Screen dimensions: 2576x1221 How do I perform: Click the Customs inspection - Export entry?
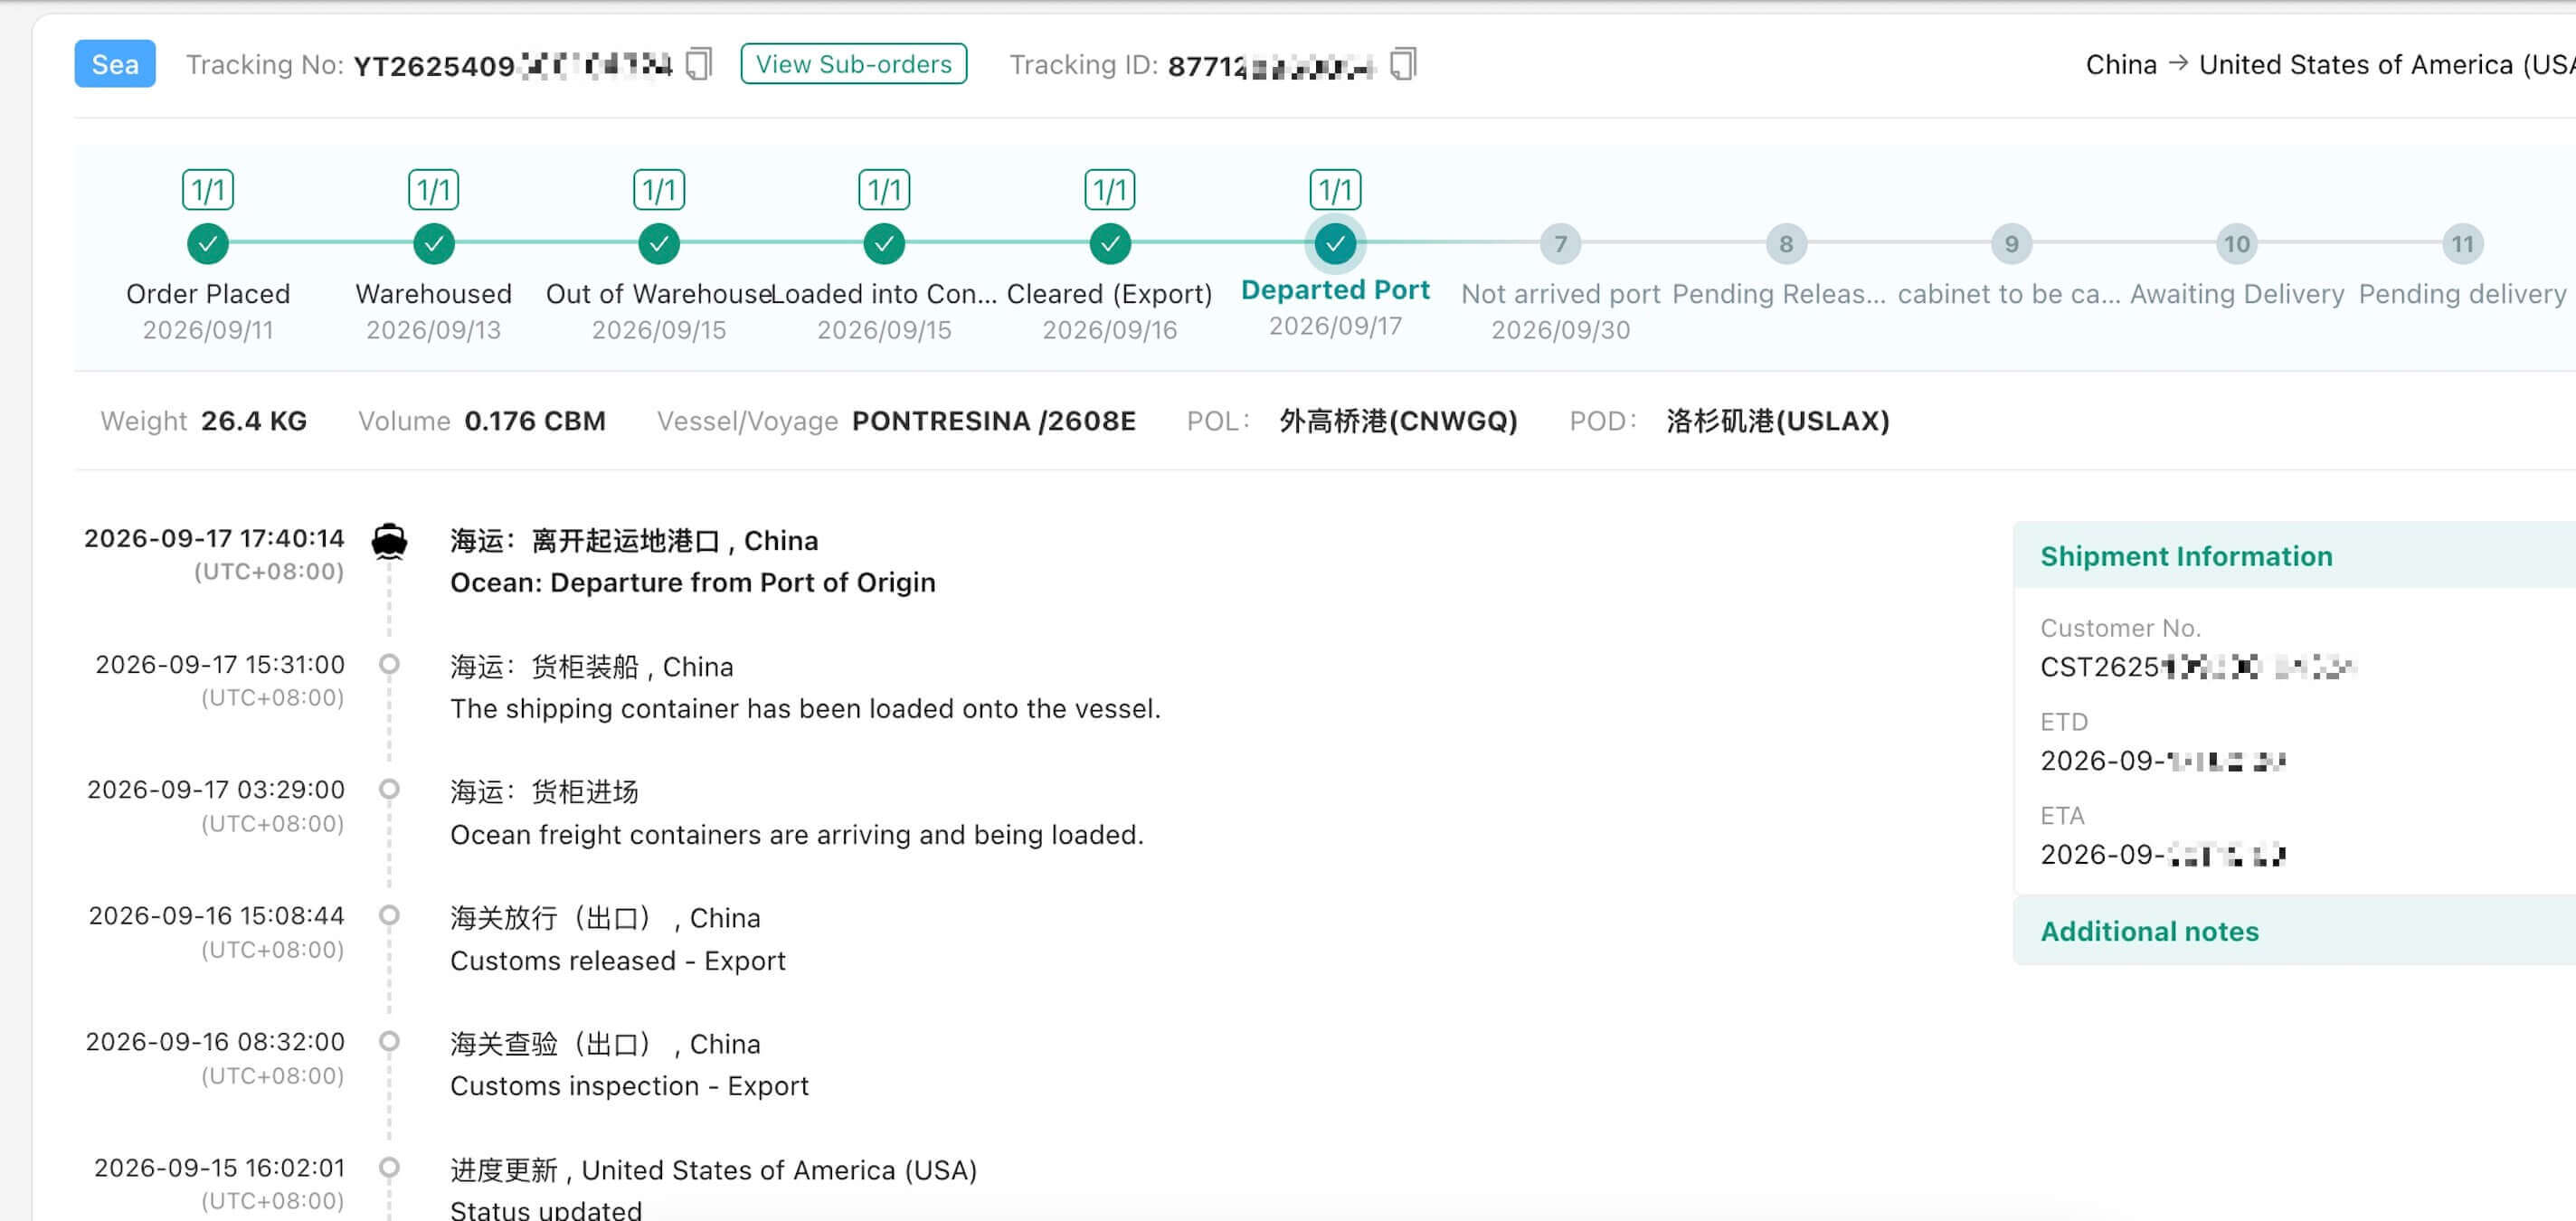click(x=629, y=1086)
